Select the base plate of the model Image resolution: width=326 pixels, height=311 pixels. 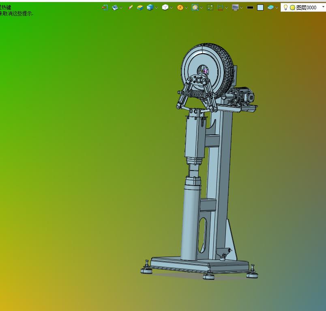click(x=199, y=265)
